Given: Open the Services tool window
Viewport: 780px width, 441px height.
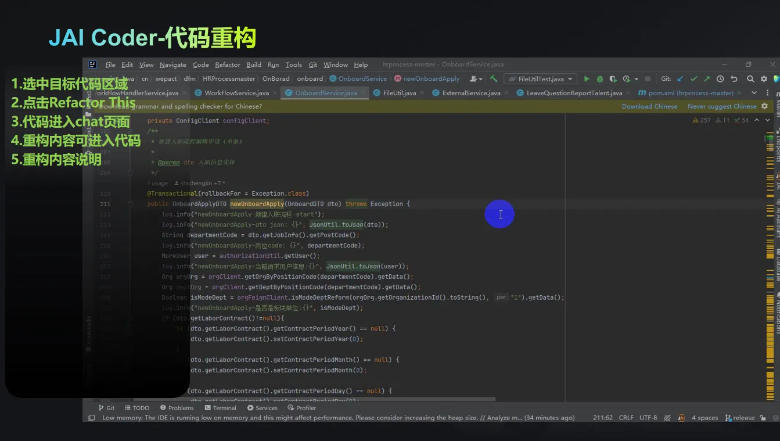Looking at the screenshot, I should [x=263, y=408].
